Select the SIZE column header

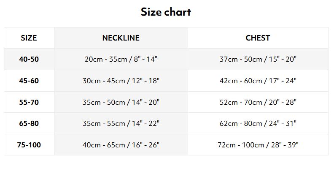pyautogui.click(x=29, y=38)
